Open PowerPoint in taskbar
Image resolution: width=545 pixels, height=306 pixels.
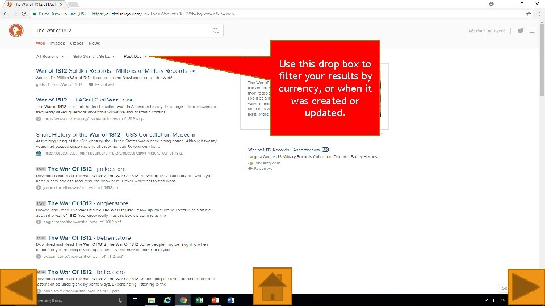215,300
